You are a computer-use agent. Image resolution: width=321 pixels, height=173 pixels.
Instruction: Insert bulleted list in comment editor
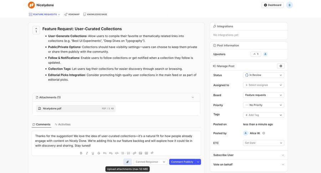coord(123,153)
